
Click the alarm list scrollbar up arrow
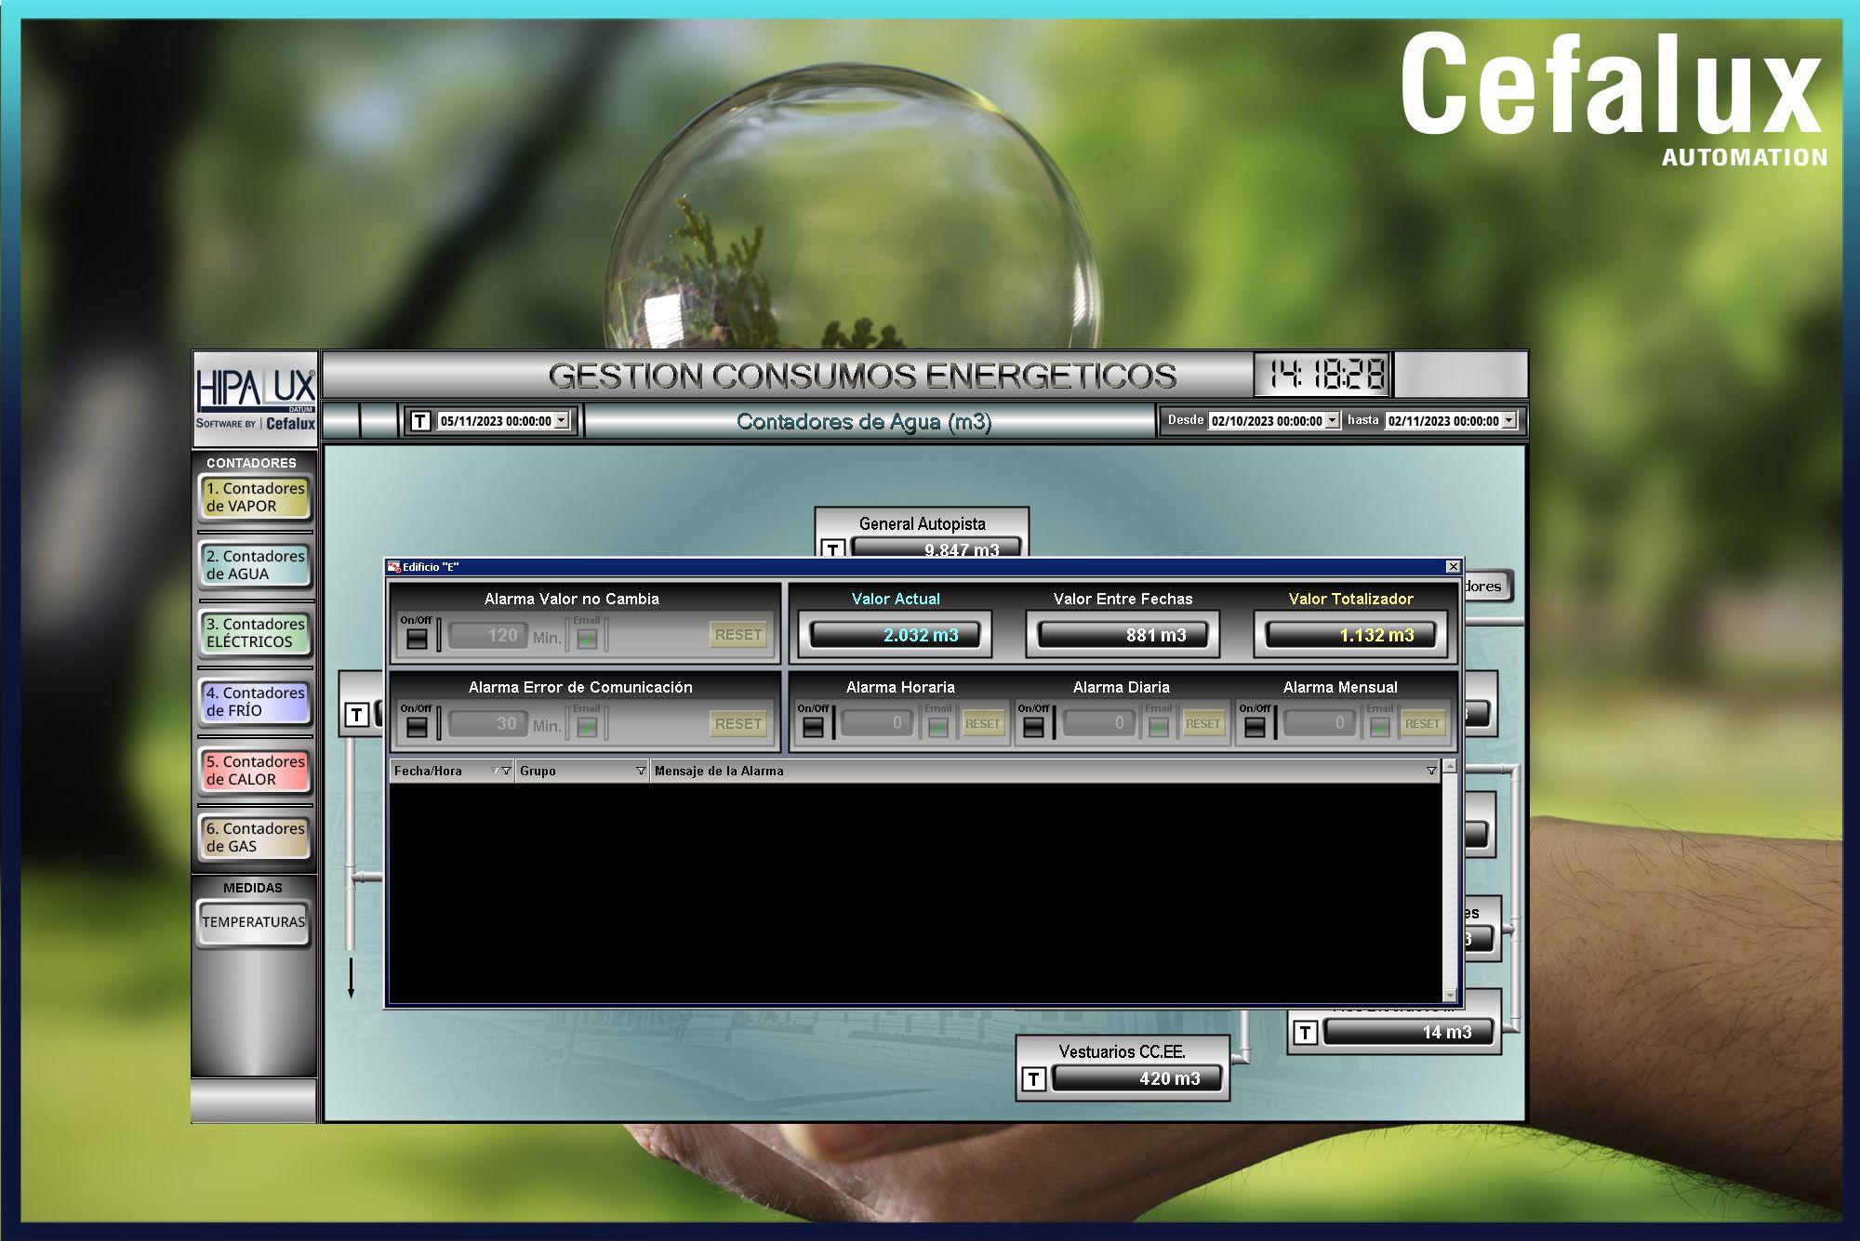pyautogui.click(x=1449, y=768)
